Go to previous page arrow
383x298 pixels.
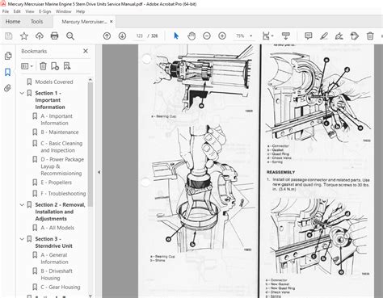coord(107,36)
